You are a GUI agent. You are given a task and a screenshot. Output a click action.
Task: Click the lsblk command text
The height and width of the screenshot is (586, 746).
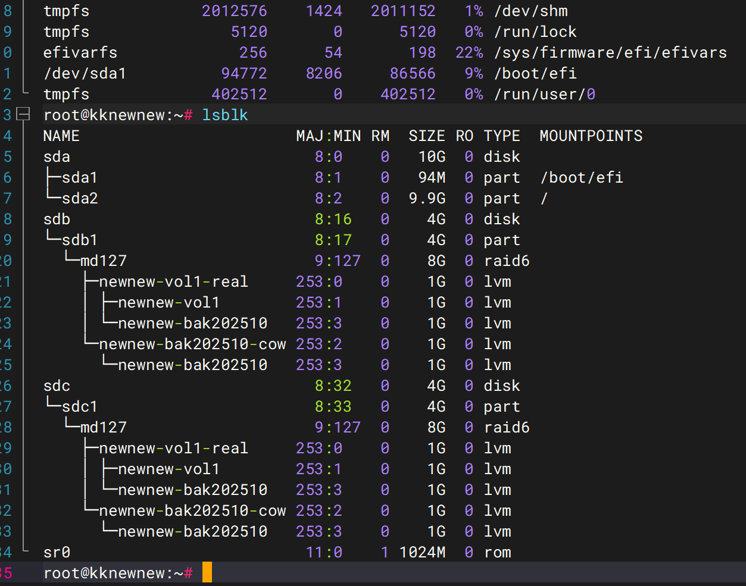(x=225, y=115)
